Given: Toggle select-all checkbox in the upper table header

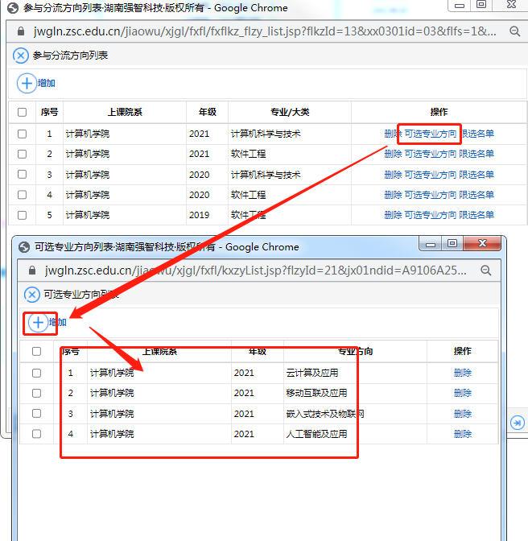Looking at the screenshot, I should coord(22,112).
